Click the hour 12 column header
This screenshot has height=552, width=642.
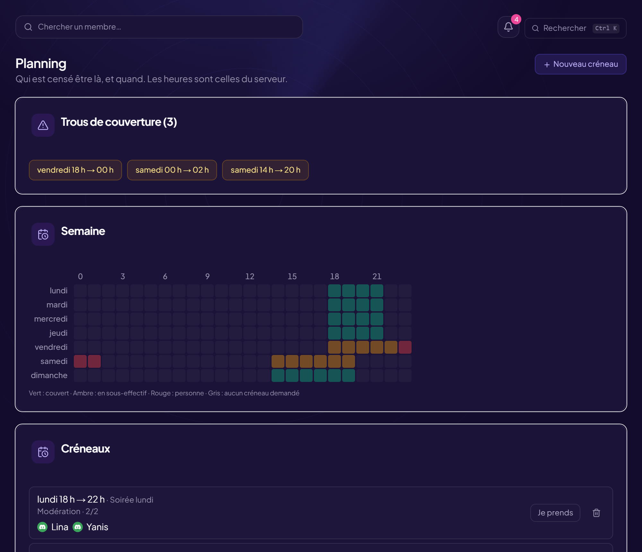point(250,276)
